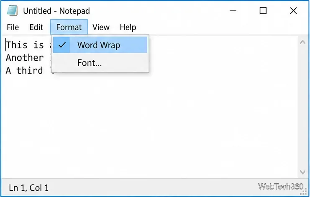Open the Help menu
Image resolution: width=310 pixels, height=197 pixels.
pos(128,27)
